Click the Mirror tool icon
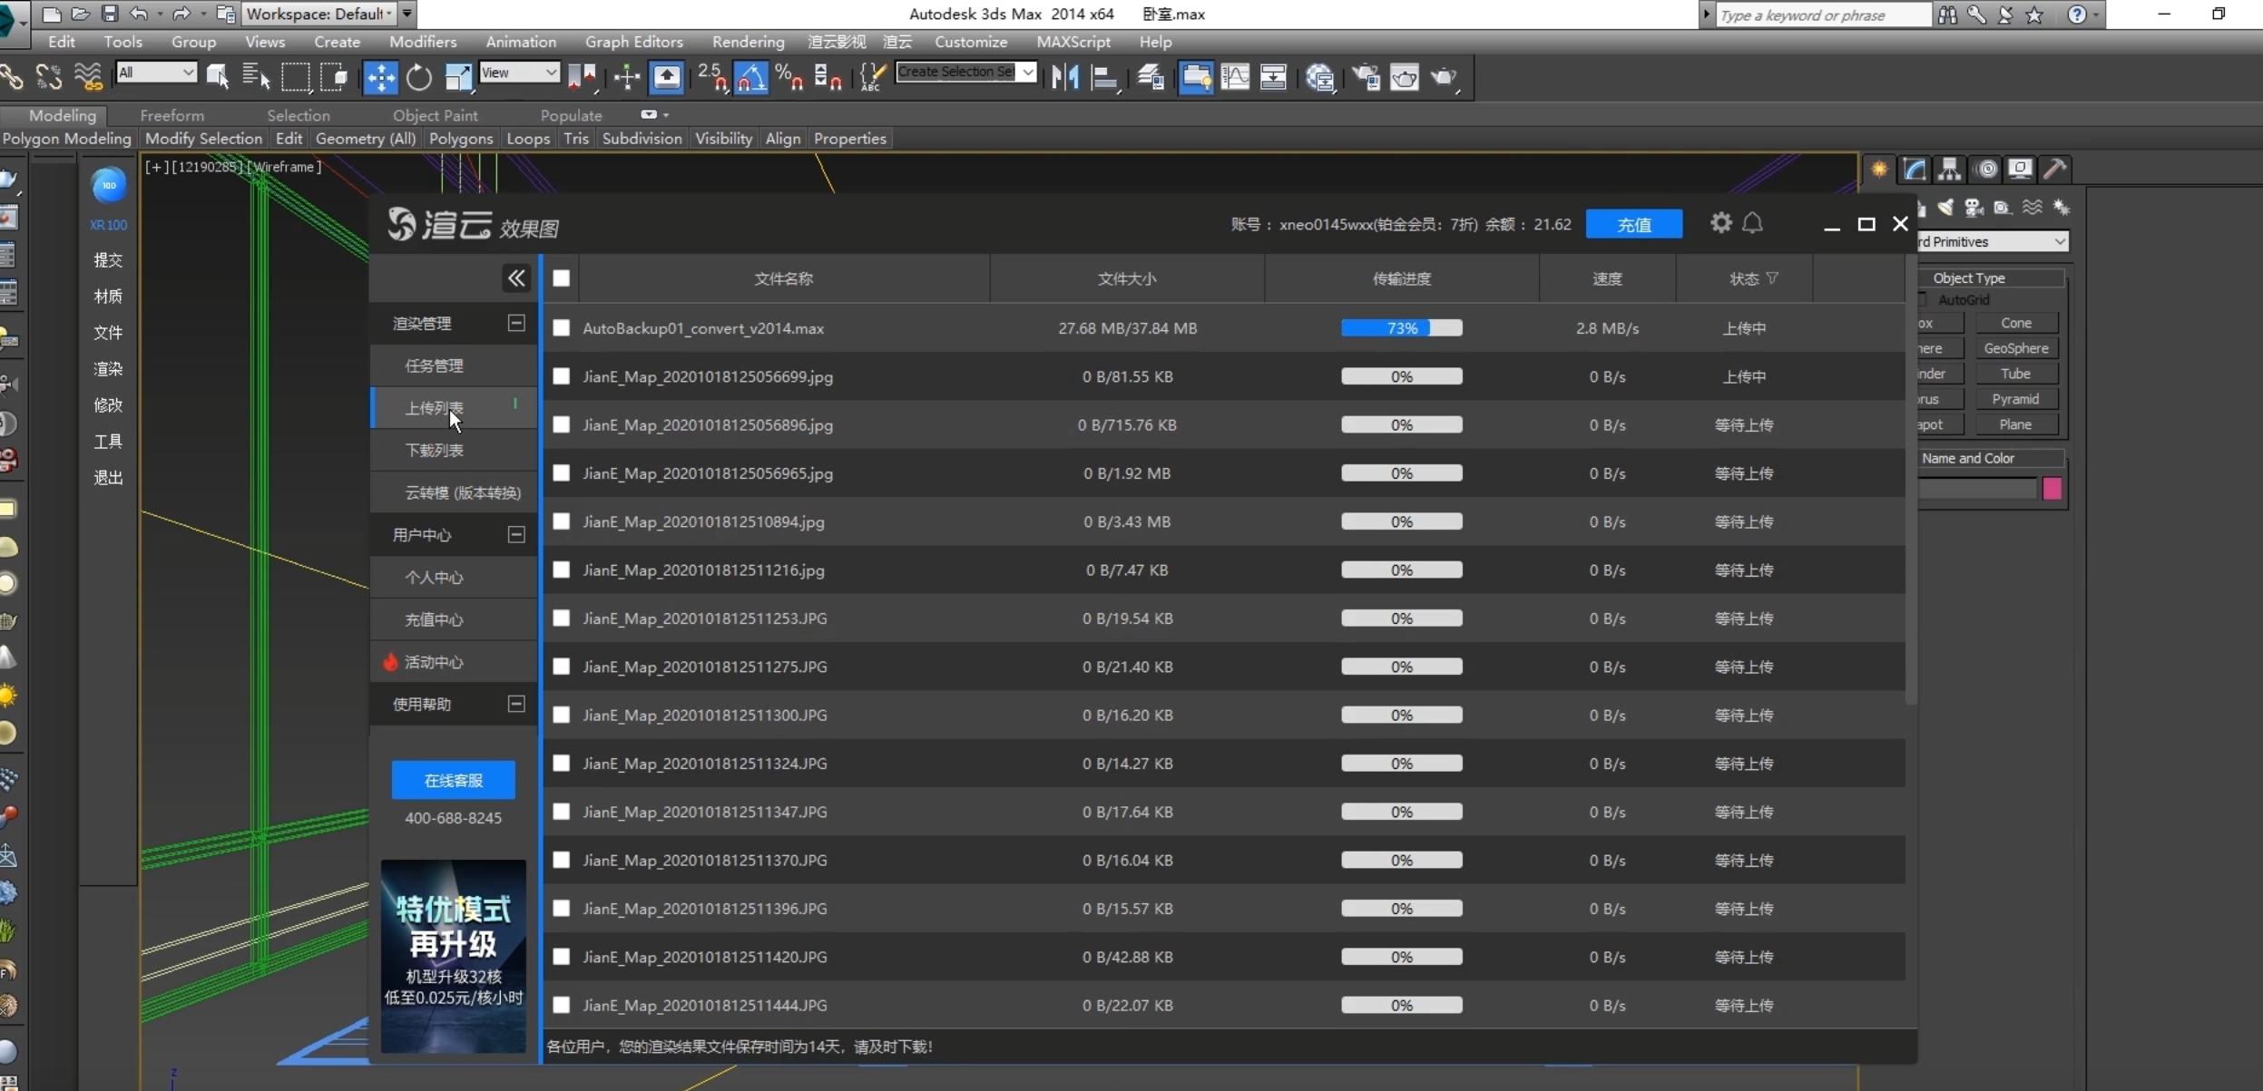The height and width of the screenshot is (1091, 2263). (x=1064, y=78)
